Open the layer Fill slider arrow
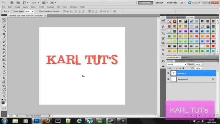Viewport: 220px width, 124px height. [x=202, y=68]
